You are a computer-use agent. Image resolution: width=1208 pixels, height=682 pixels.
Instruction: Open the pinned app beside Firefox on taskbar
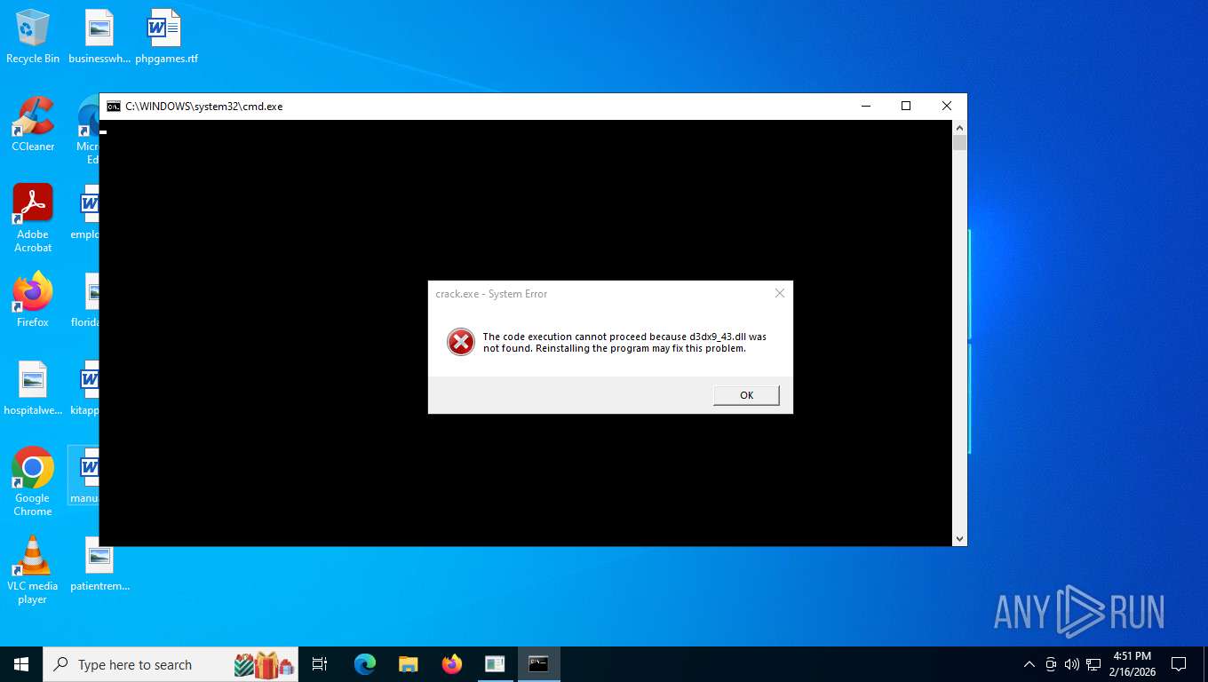(495, 664)
